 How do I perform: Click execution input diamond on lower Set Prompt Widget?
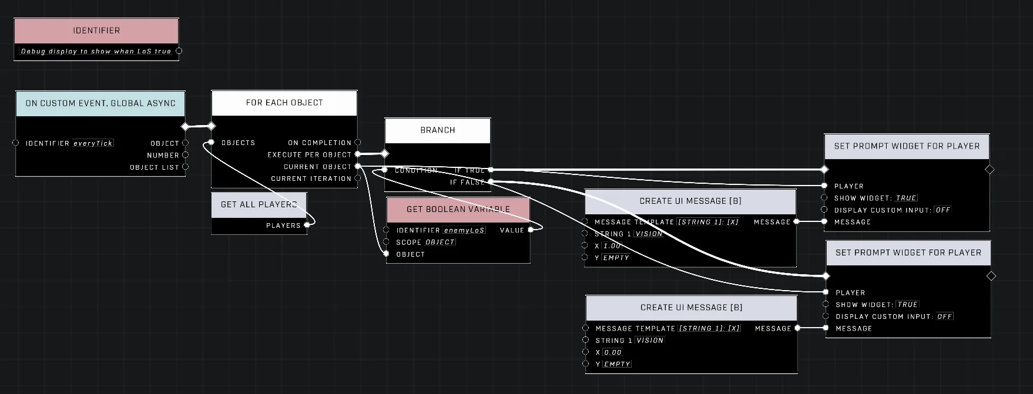(826, 276)
